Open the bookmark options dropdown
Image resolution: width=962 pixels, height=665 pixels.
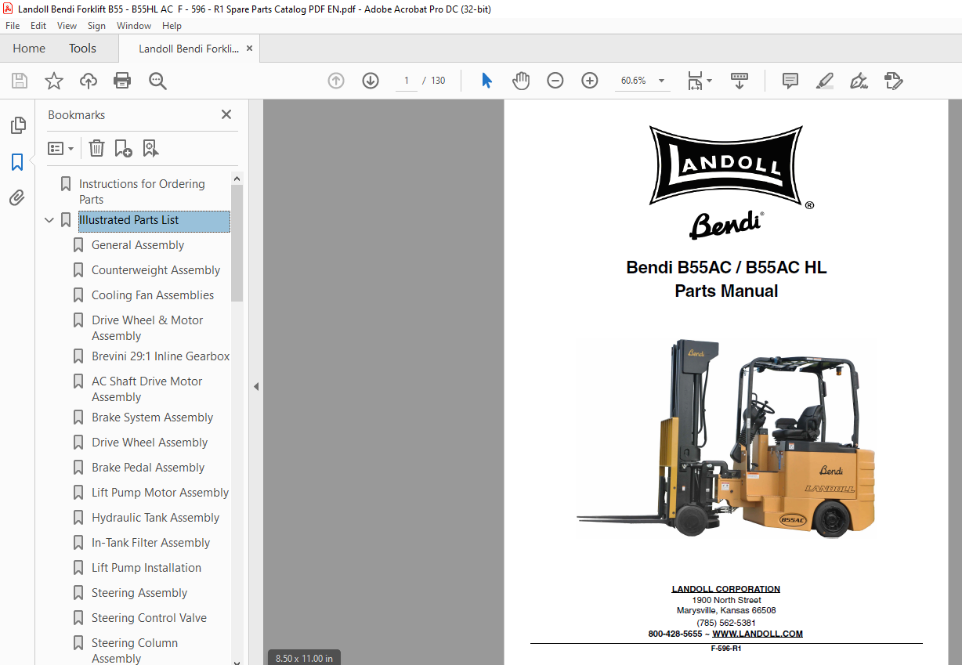(61, 148)
